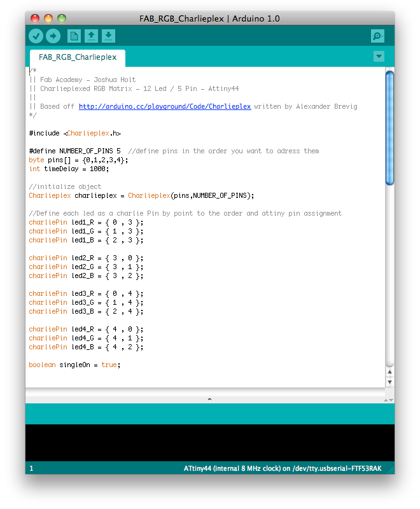The image size is (420, 509).
Task: Click the 'boolean singleOn = true;' line
Action: [x=74, y=365]
